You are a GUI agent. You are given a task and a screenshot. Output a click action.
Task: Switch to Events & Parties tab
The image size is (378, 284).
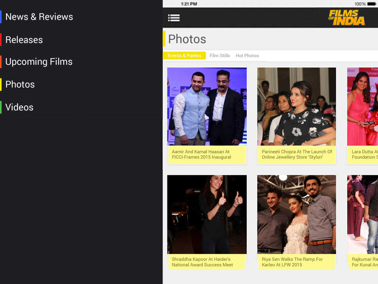pyautogui.click(x=184, y=56)
